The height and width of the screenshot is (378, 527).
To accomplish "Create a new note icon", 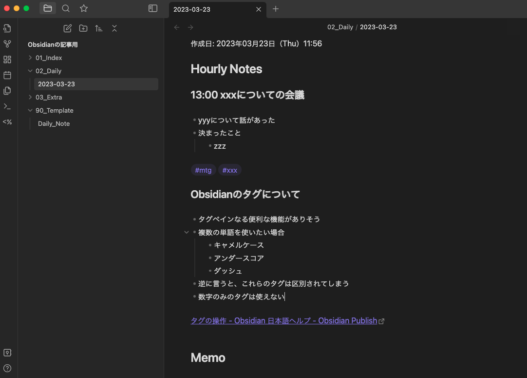I will coord(68,28).
